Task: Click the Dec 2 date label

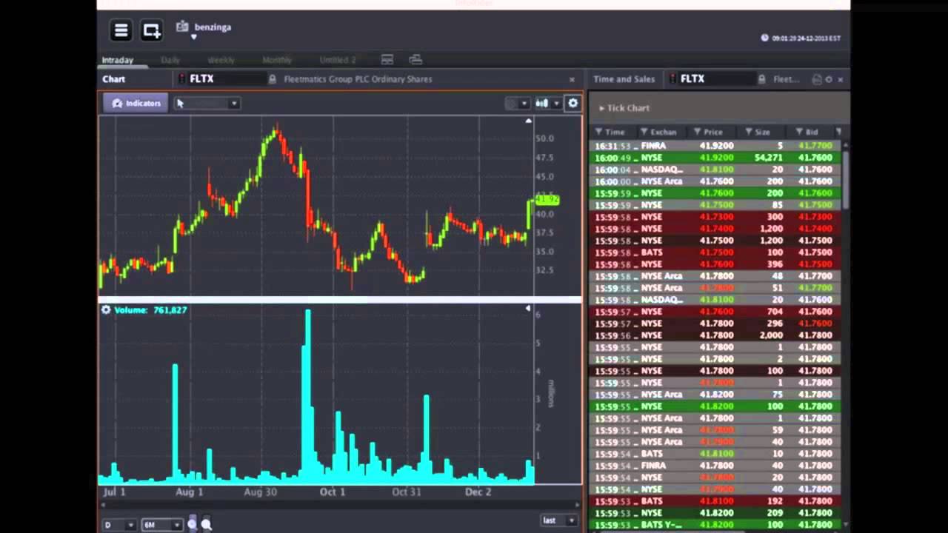Action: [478, 492]
